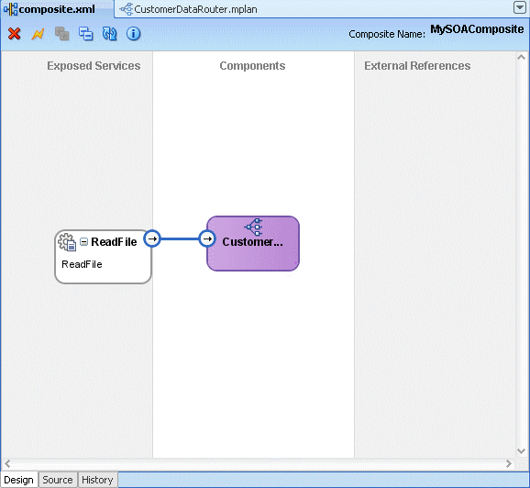Image resolution: width=530 pixels, height=488 pixels.
Task: Click the refresh arrows toolbar icon
Action: pyautogui.click(x=109, y=34)
